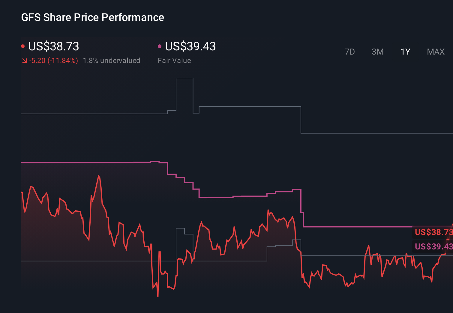453x313 pixels.
Task: Click the red share price legend dot
Action: pos(23,46)
